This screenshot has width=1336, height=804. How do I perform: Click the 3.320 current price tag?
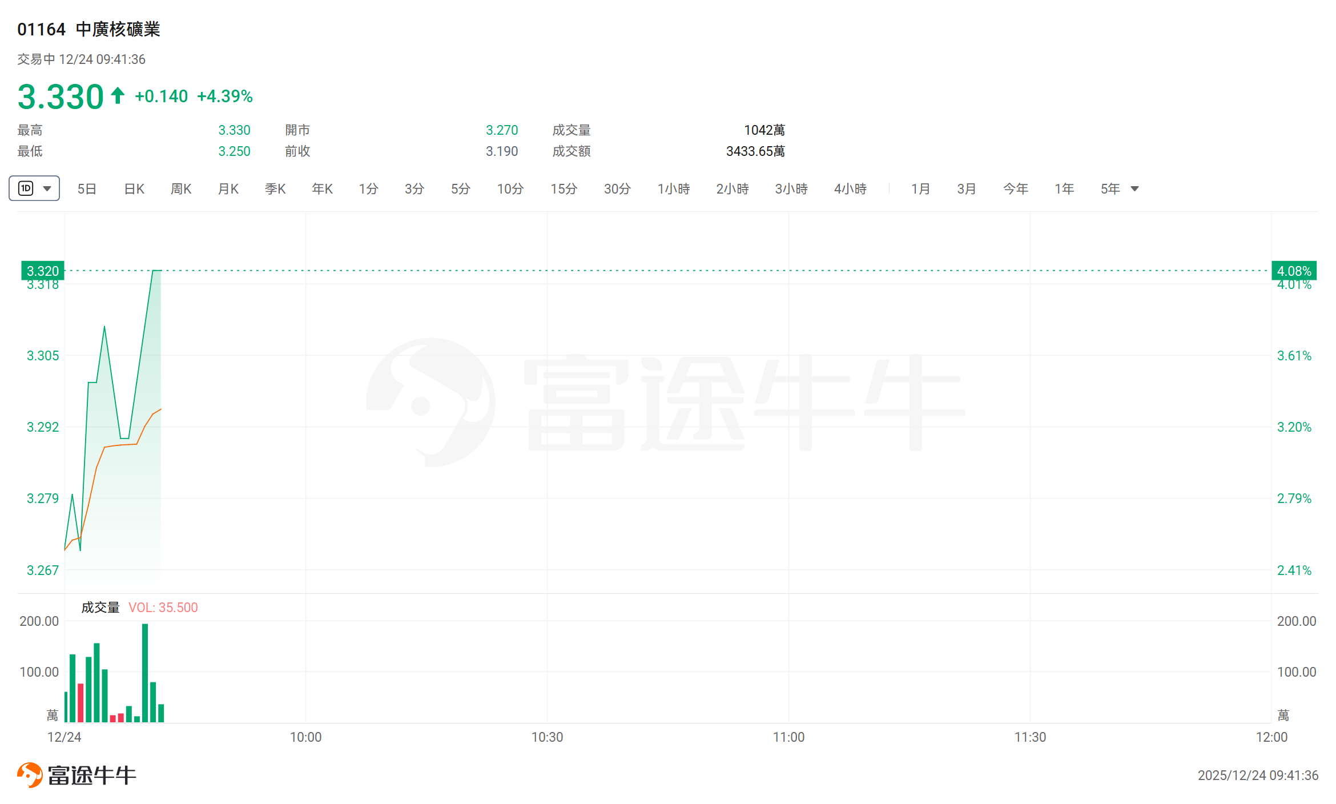pos(43,271)
